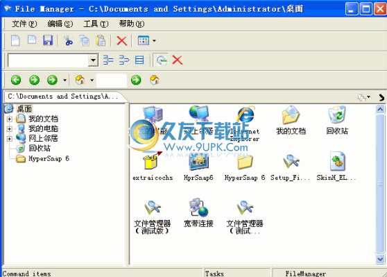Click the Save floppy disk icon
Viewport: 387px width, 277px height.
point(48,40)
